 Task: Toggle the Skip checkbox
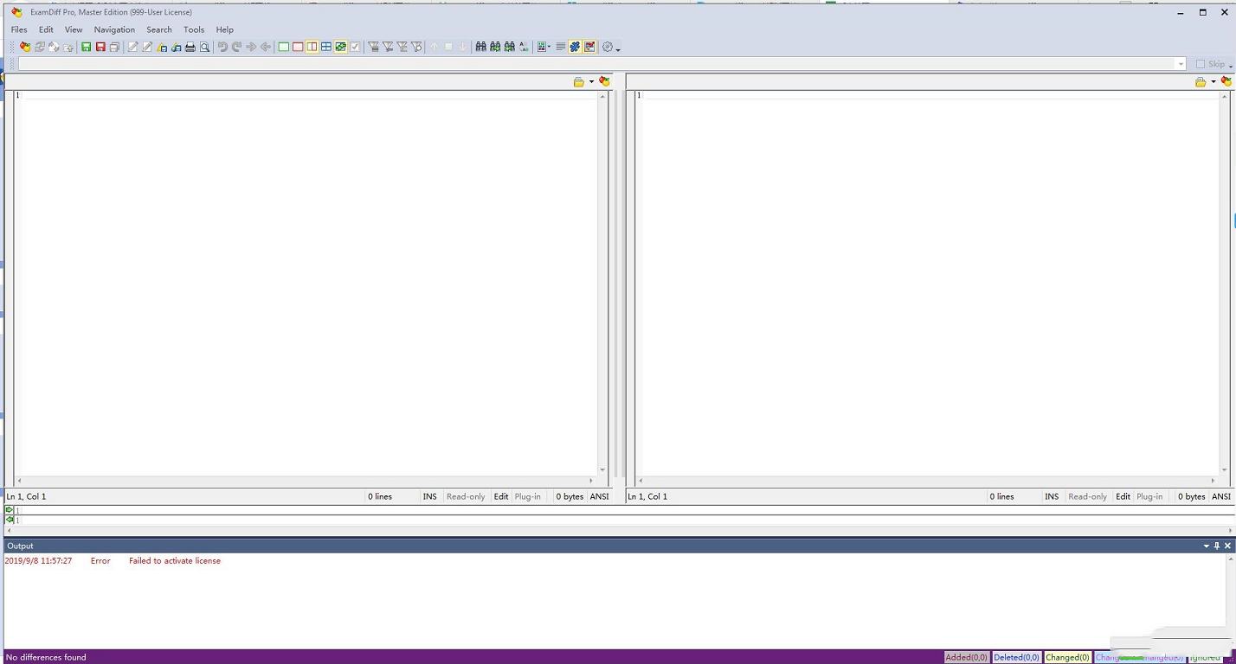click(x=1201, y=64)
